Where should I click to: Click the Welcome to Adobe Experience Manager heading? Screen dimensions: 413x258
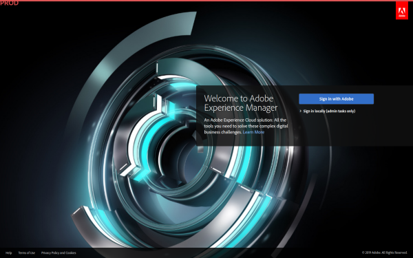coord(241,103)
